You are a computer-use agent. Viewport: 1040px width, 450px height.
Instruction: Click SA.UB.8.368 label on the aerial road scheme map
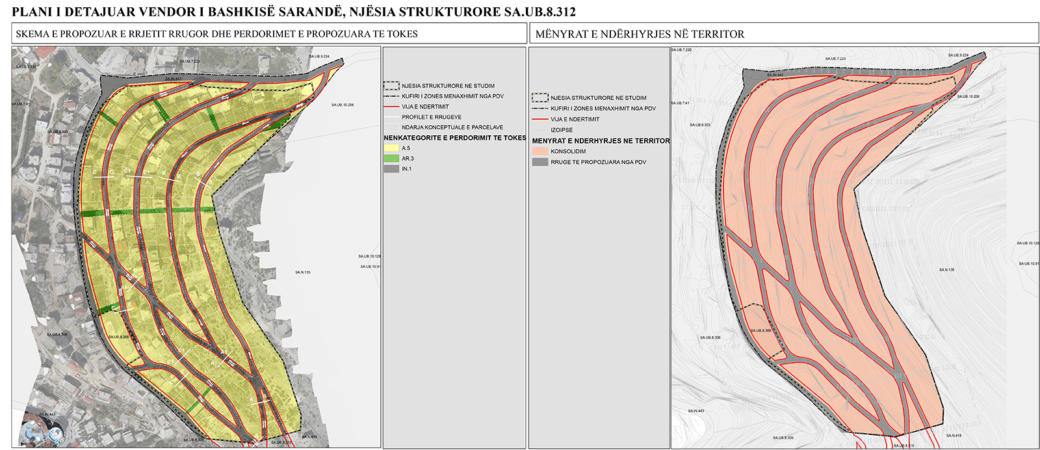click(x=118, y=337)
